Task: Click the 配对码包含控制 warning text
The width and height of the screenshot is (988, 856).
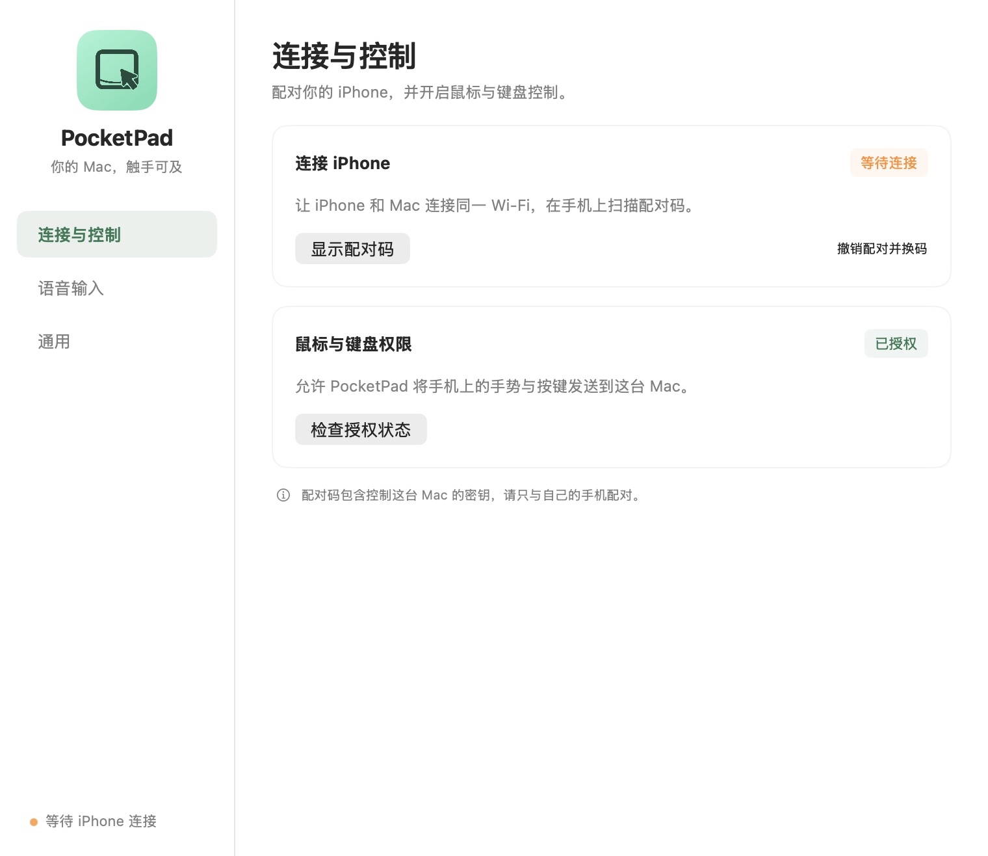Action: click(x=473, y=495)
